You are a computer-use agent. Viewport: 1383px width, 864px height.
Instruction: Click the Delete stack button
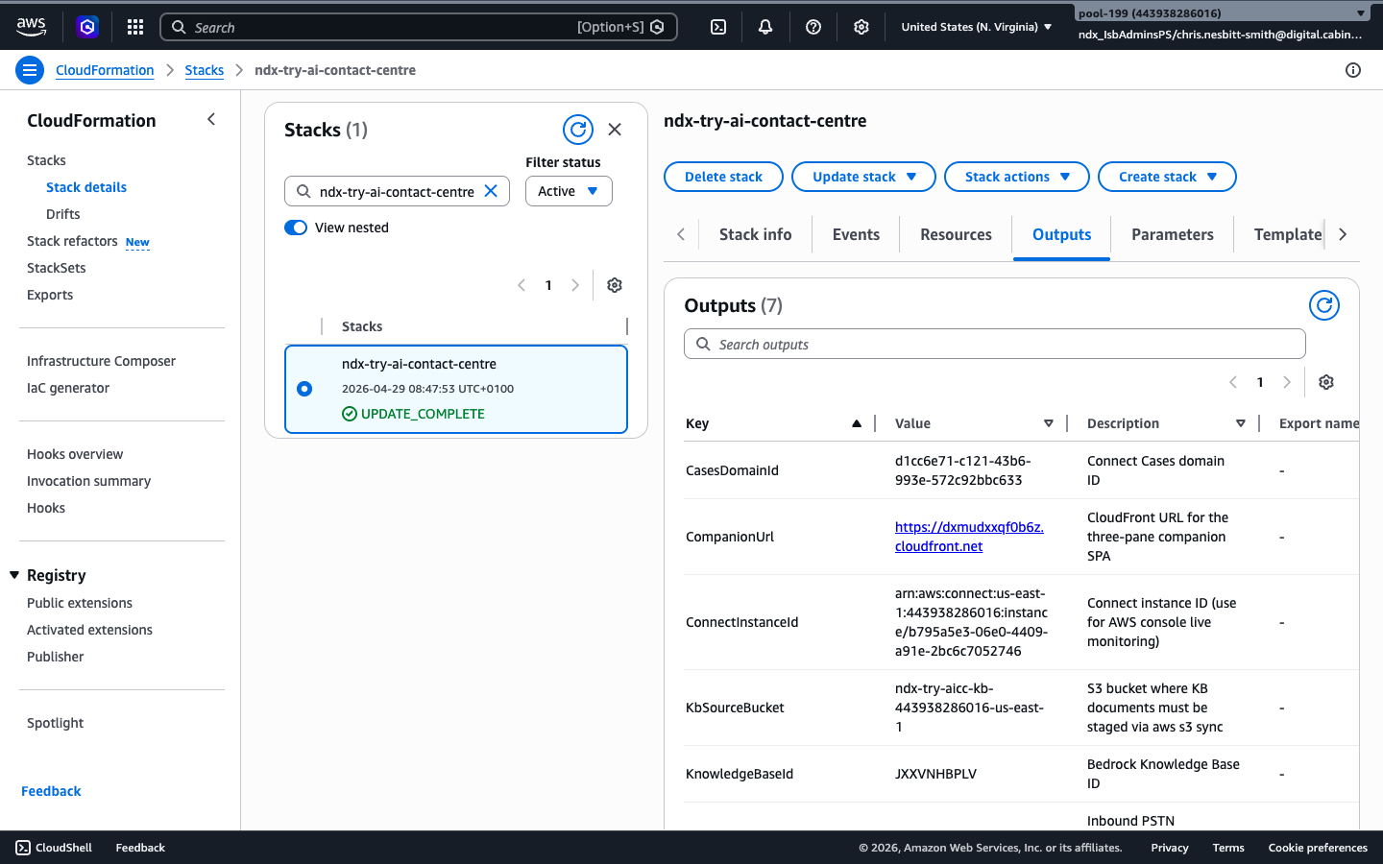pyautogui.click(x=723, y=177)
